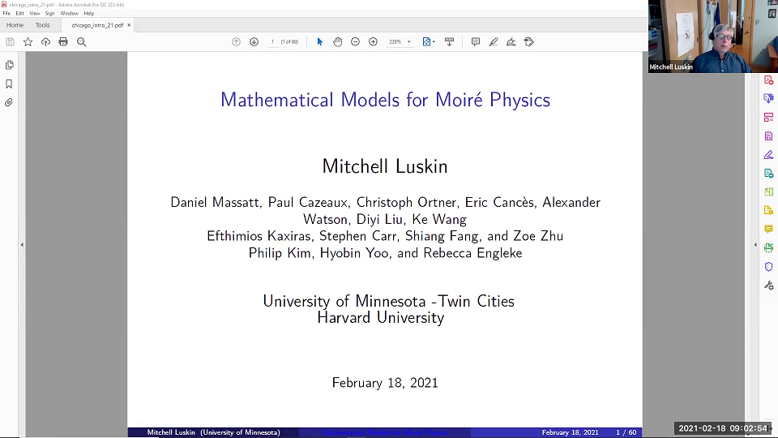Open the Fill & Sign tool

tap(768, 155)
